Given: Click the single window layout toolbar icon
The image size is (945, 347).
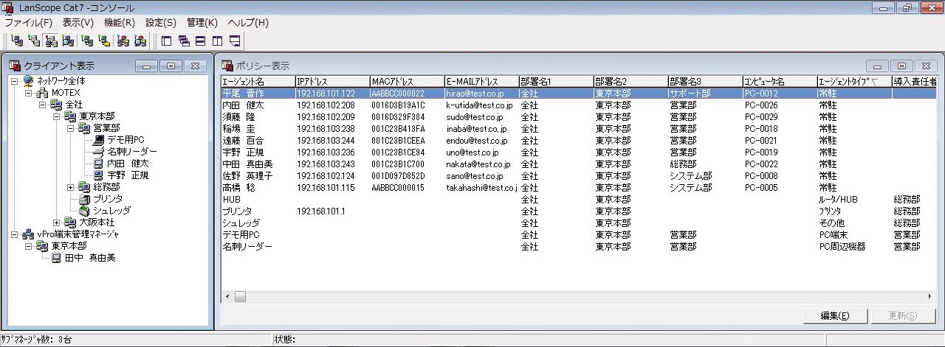Looking at the screenshot, I should [x=165, y=40].
